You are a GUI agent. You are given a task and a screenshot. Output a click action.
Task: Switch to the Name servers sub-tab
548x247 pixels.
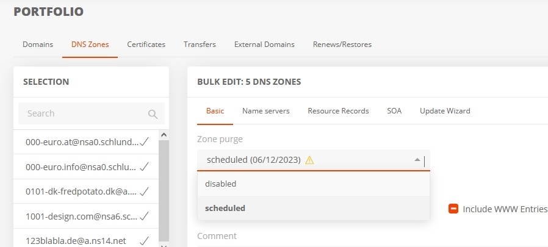coord(265,111)
